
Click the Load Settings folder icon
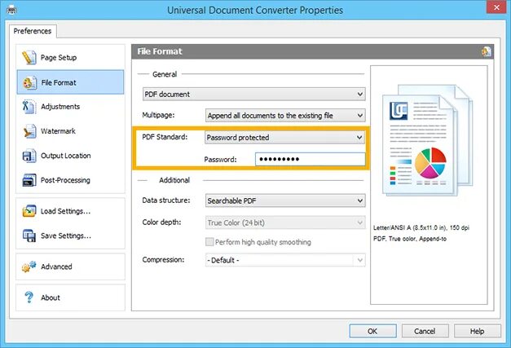click(29, 211)
